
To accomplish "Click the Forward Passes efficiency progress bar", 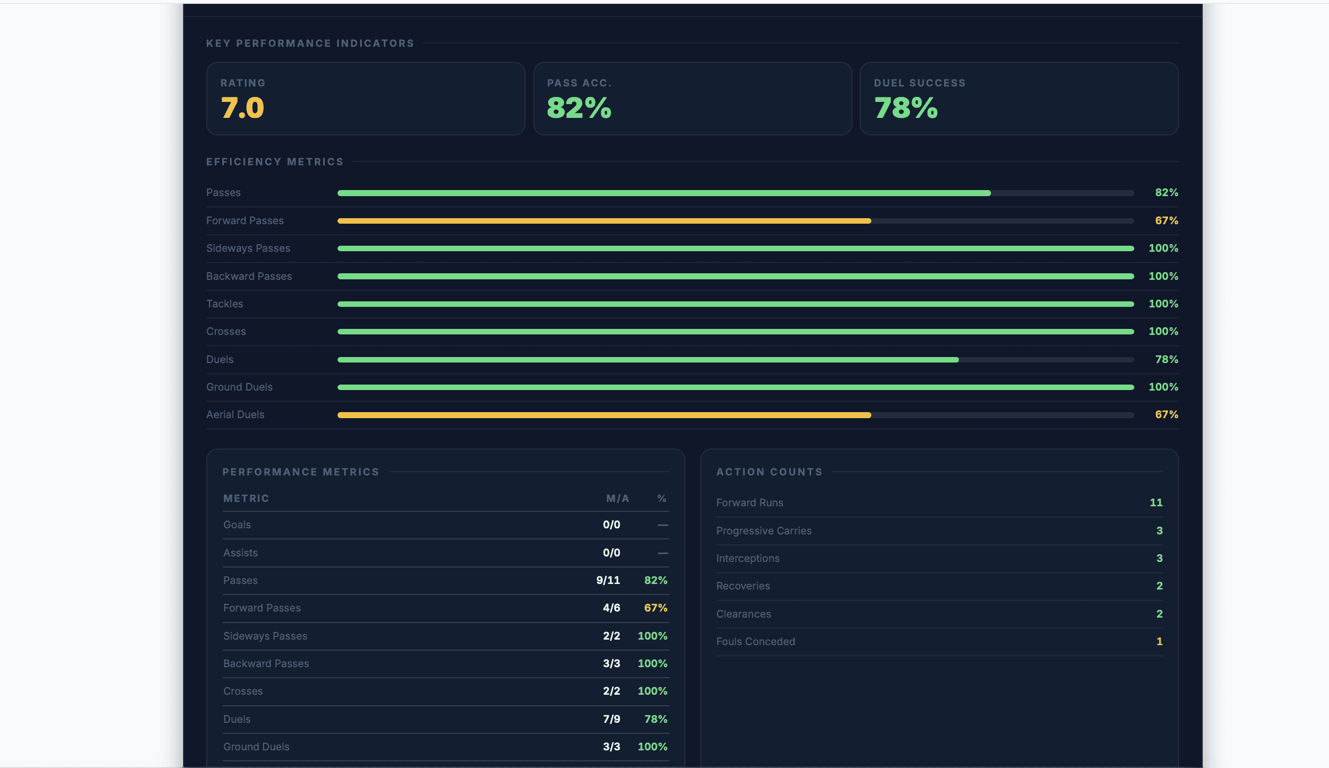I will pos(736,221).
